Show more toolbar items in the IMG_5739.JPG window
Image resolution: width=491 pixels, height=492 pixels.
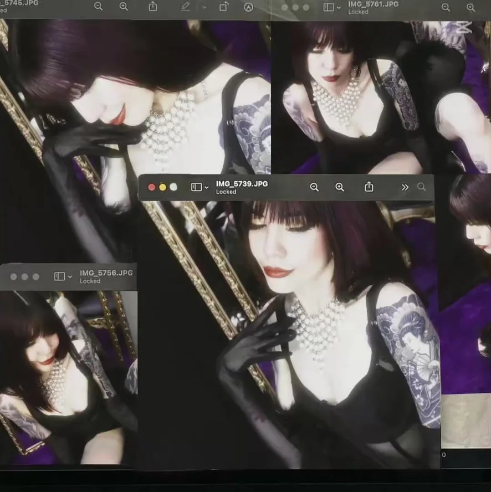[405, 187]
